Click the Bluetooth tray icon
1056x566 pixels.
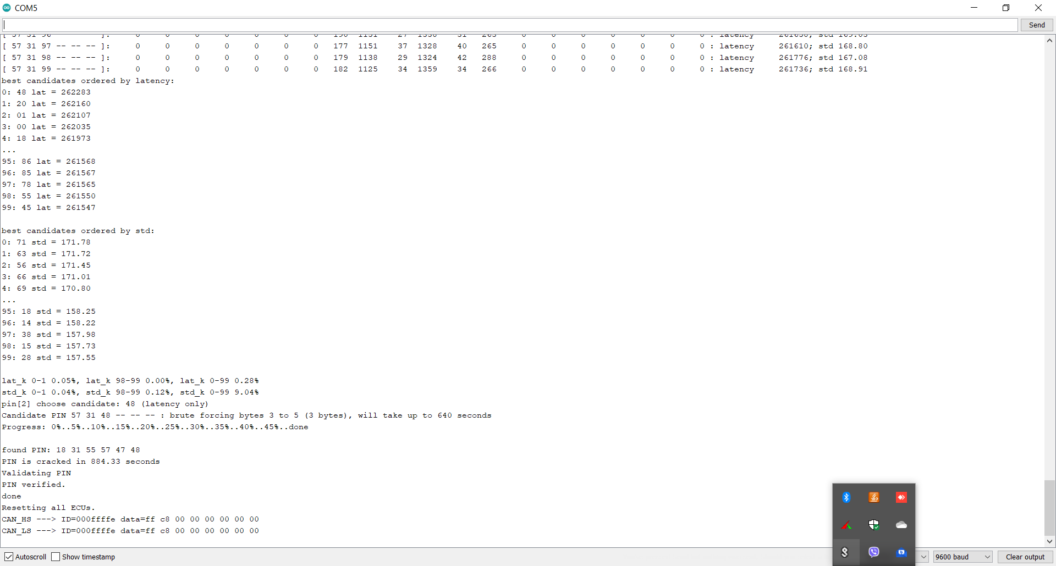pyautogui.click(x=846, y=497)
